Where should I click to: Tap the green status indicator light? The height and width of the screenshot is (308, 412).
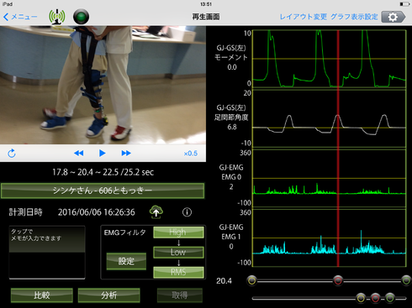[81, 17]
